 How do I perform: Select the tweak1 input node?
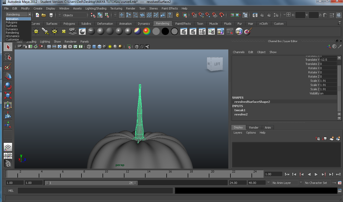pos(240,110)
